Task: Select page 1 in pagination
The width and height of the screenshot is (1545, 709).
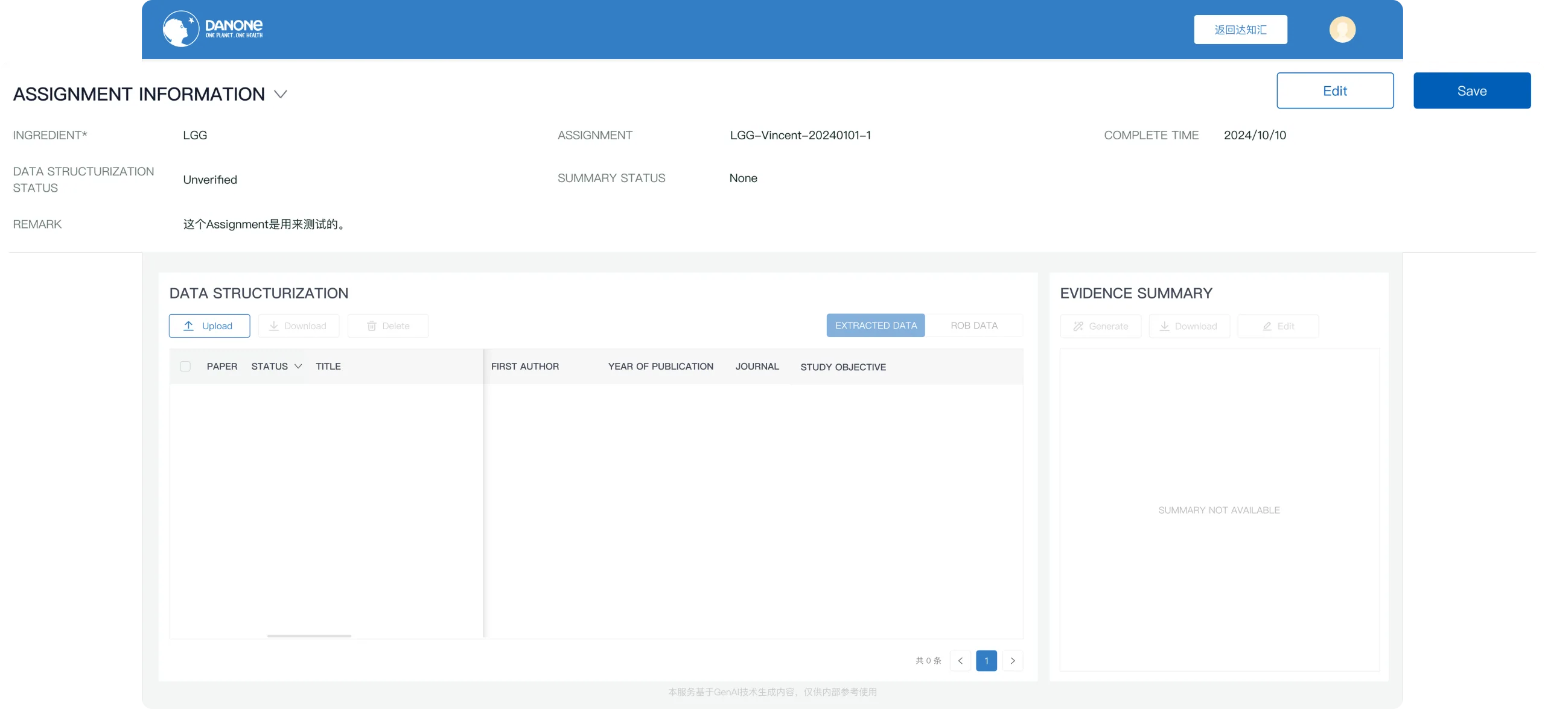Action: point(986,661)
